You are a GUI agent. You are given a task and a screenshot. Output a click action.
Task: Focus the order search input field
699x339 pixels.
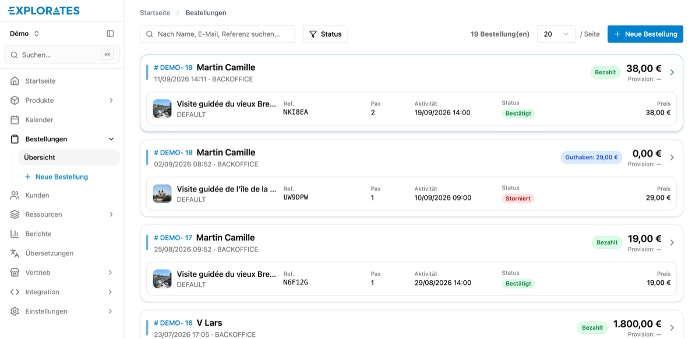click(x=217, y=34)
